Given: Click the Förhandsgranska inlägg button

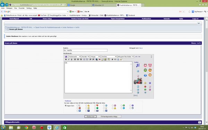Looking at the screenshot, I should tap(109, 116).
